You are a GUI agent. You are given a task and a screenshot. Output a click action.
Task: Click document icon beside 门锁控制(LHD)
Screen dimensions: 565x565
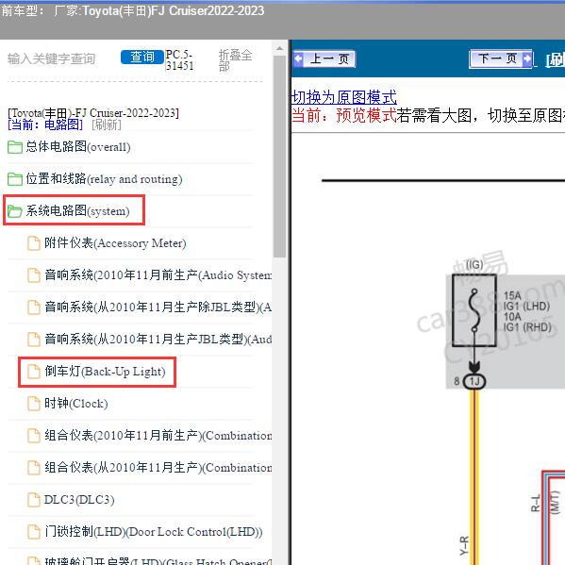point(34,532)
